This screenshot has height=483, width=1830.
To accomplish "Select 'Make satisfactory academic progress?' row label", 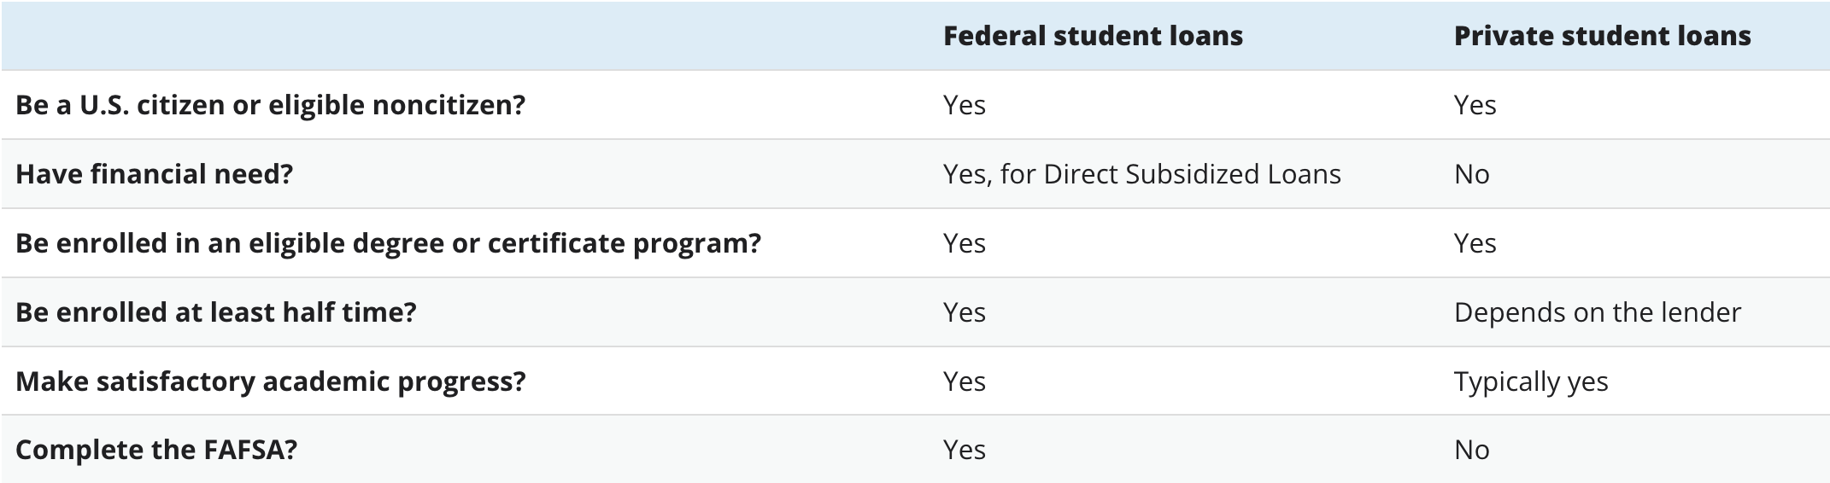I will [270, 381].
